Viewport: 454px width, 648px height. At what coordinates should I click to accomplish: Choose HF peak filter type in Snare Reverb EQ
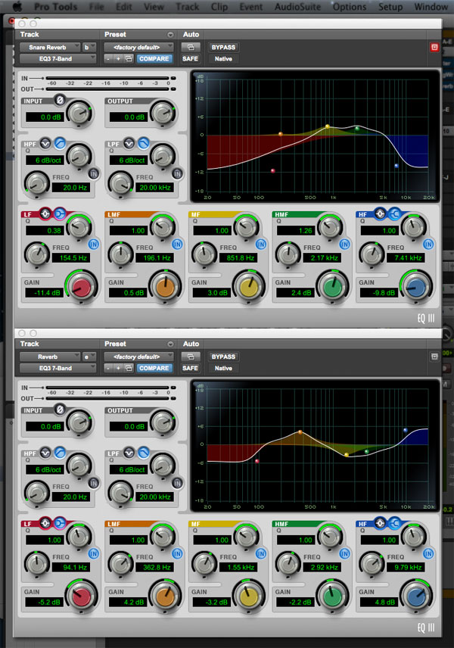pos(380,213)
